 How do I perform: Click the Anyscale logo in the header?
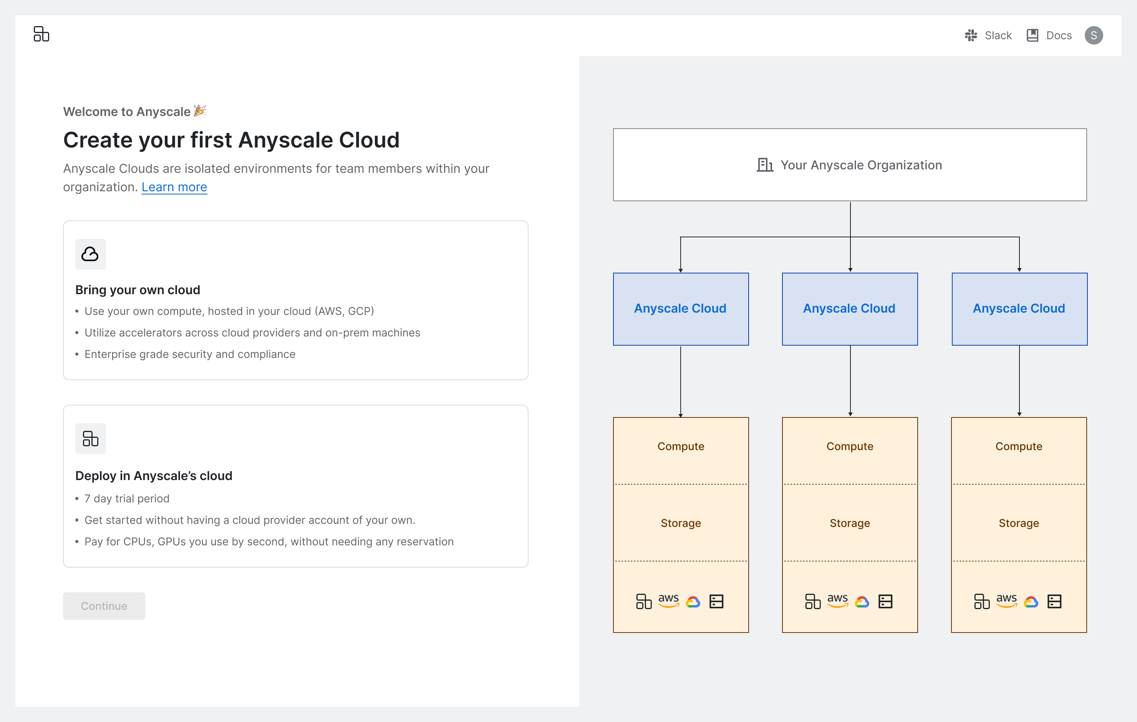(41, 34)
